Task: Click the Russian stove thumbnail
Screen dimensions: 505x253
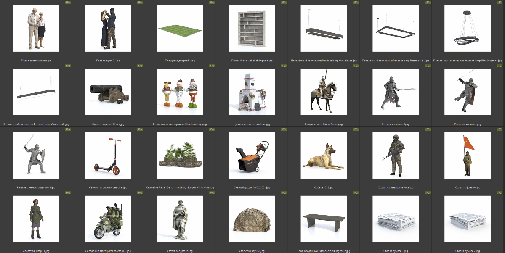Action: coord(252,92)
